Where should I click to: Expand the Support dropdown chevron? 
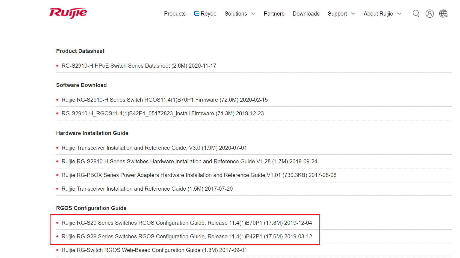(x=353, y=14)
